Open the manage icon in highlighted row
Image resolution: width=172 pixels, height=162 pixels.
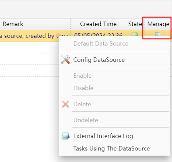158,34
